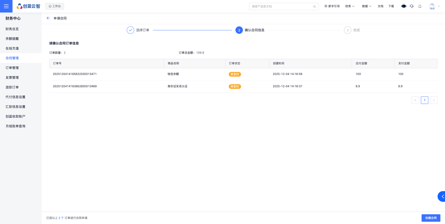Select 在线充值 from the sidebar

point(12,48)
